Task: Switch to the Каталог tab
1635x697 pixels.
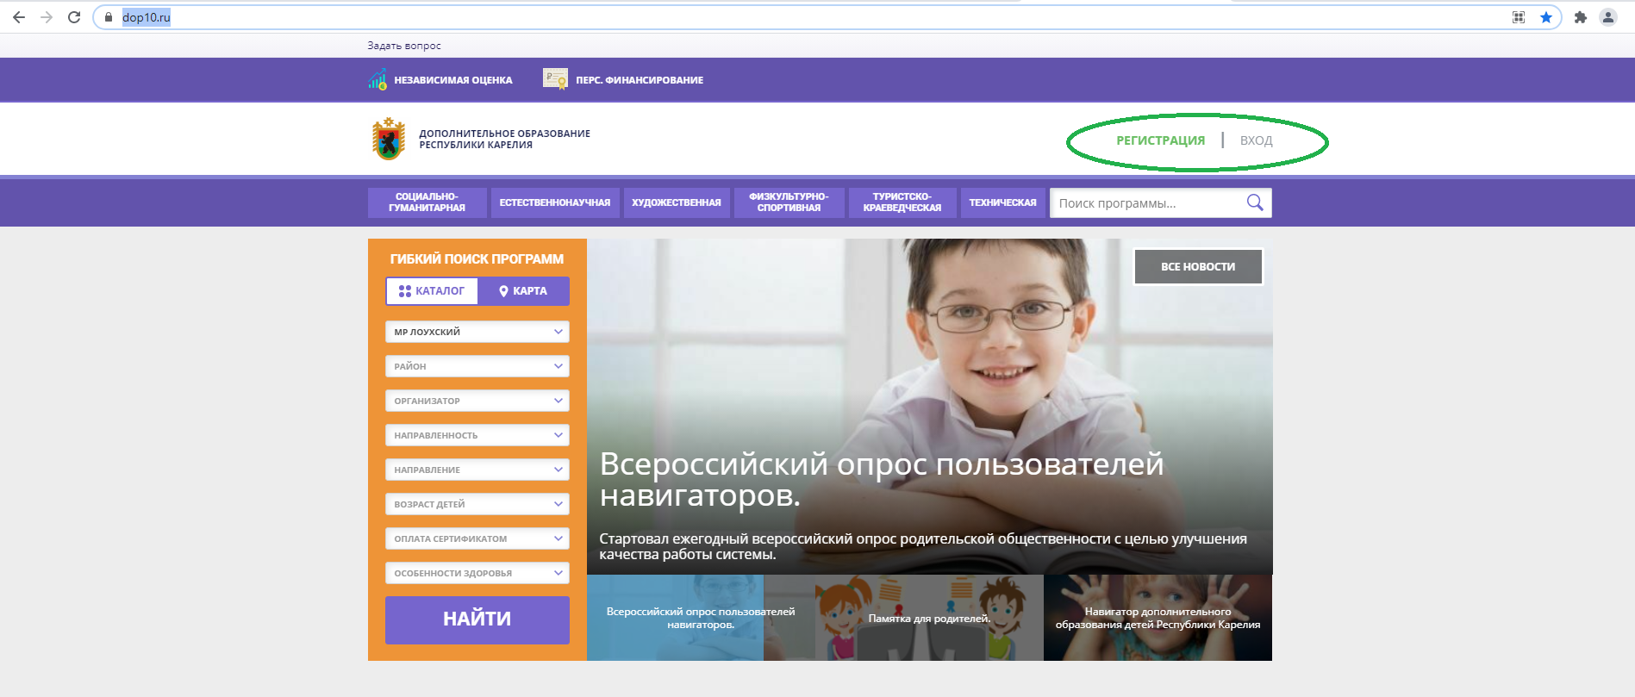Action: pyautogui.click(x=432, y=291)
